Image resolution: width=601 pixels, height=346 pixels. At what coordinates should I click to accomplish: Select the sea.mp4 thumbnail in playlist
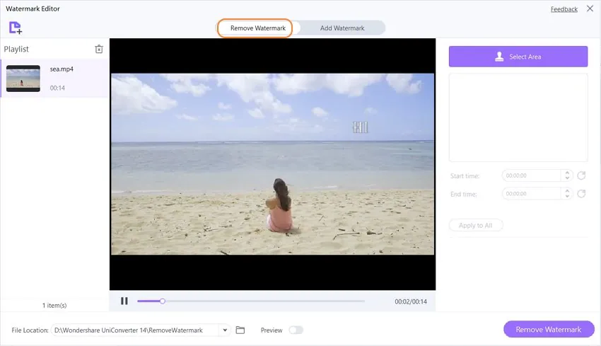[x=23, y=79]
